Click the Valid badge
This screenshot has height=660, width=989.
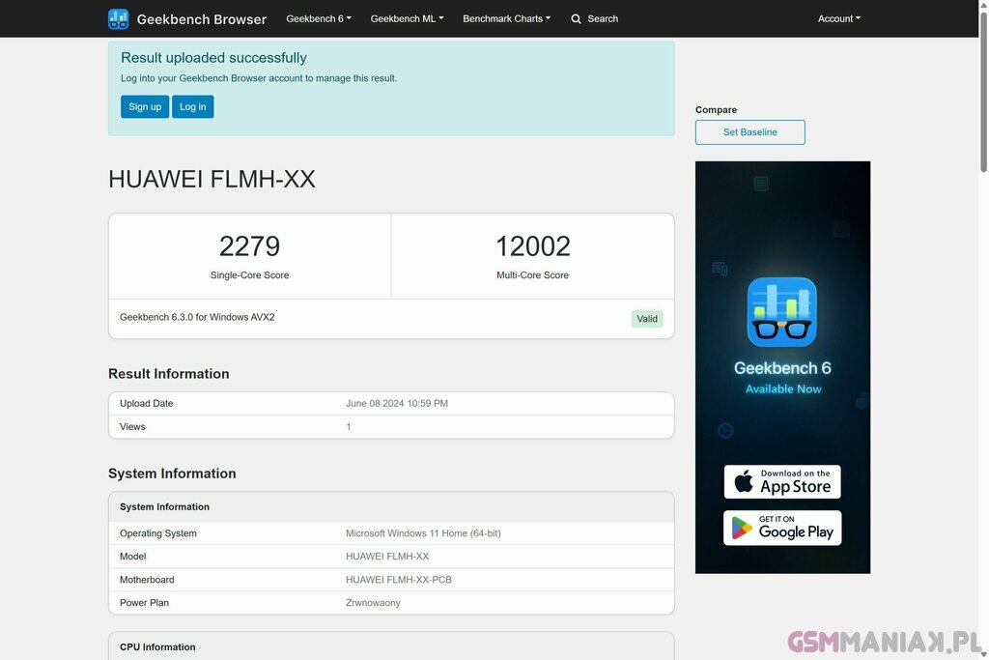click(x=646, y=319)
